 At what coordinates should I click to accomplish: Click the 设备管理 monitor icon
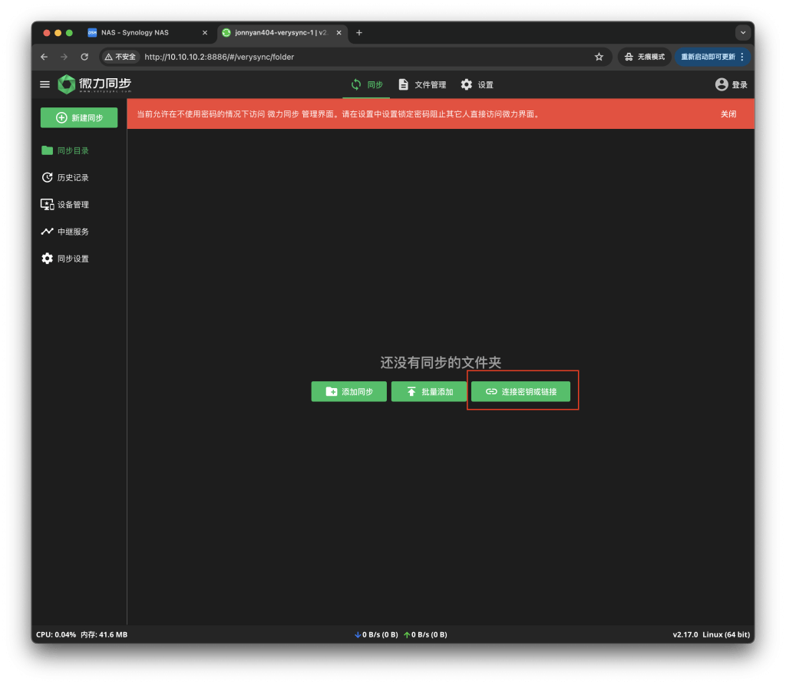[47, 205]
